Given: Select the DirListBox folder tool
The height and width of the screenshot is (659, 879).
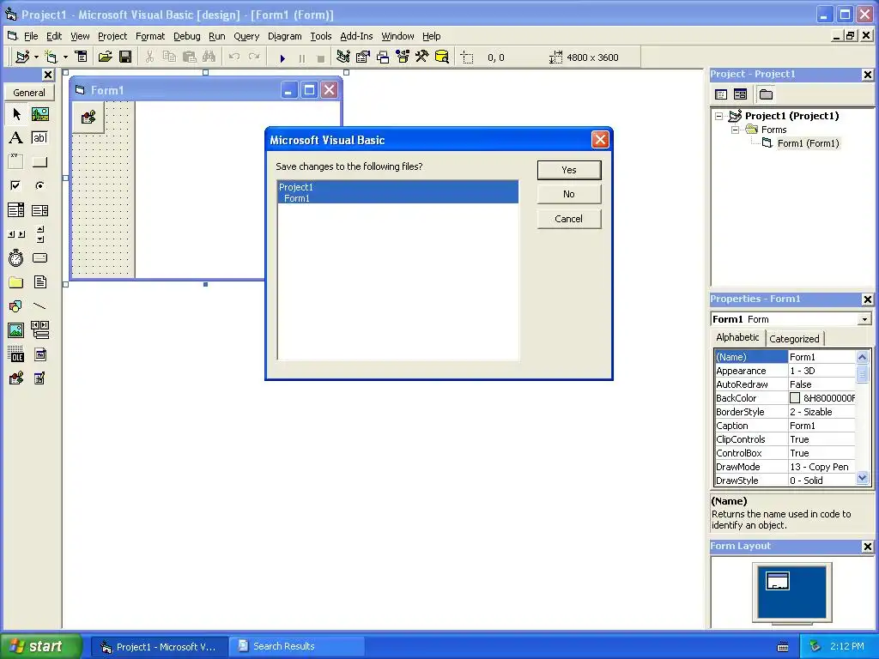Looking at the screenshot, I should [x=16, y=281].
